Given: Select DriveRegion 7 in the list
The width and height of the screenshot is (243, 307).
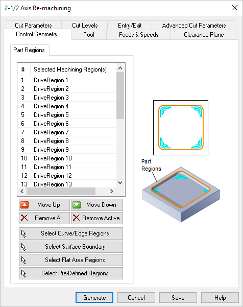Looking at the screenshot, I should pos(67,132).
